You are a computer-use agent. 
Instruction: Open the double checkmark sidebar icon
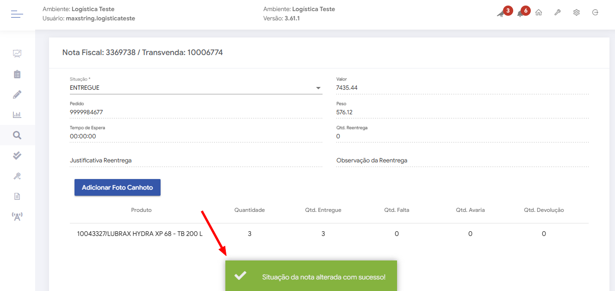click(x=17, y=155)
